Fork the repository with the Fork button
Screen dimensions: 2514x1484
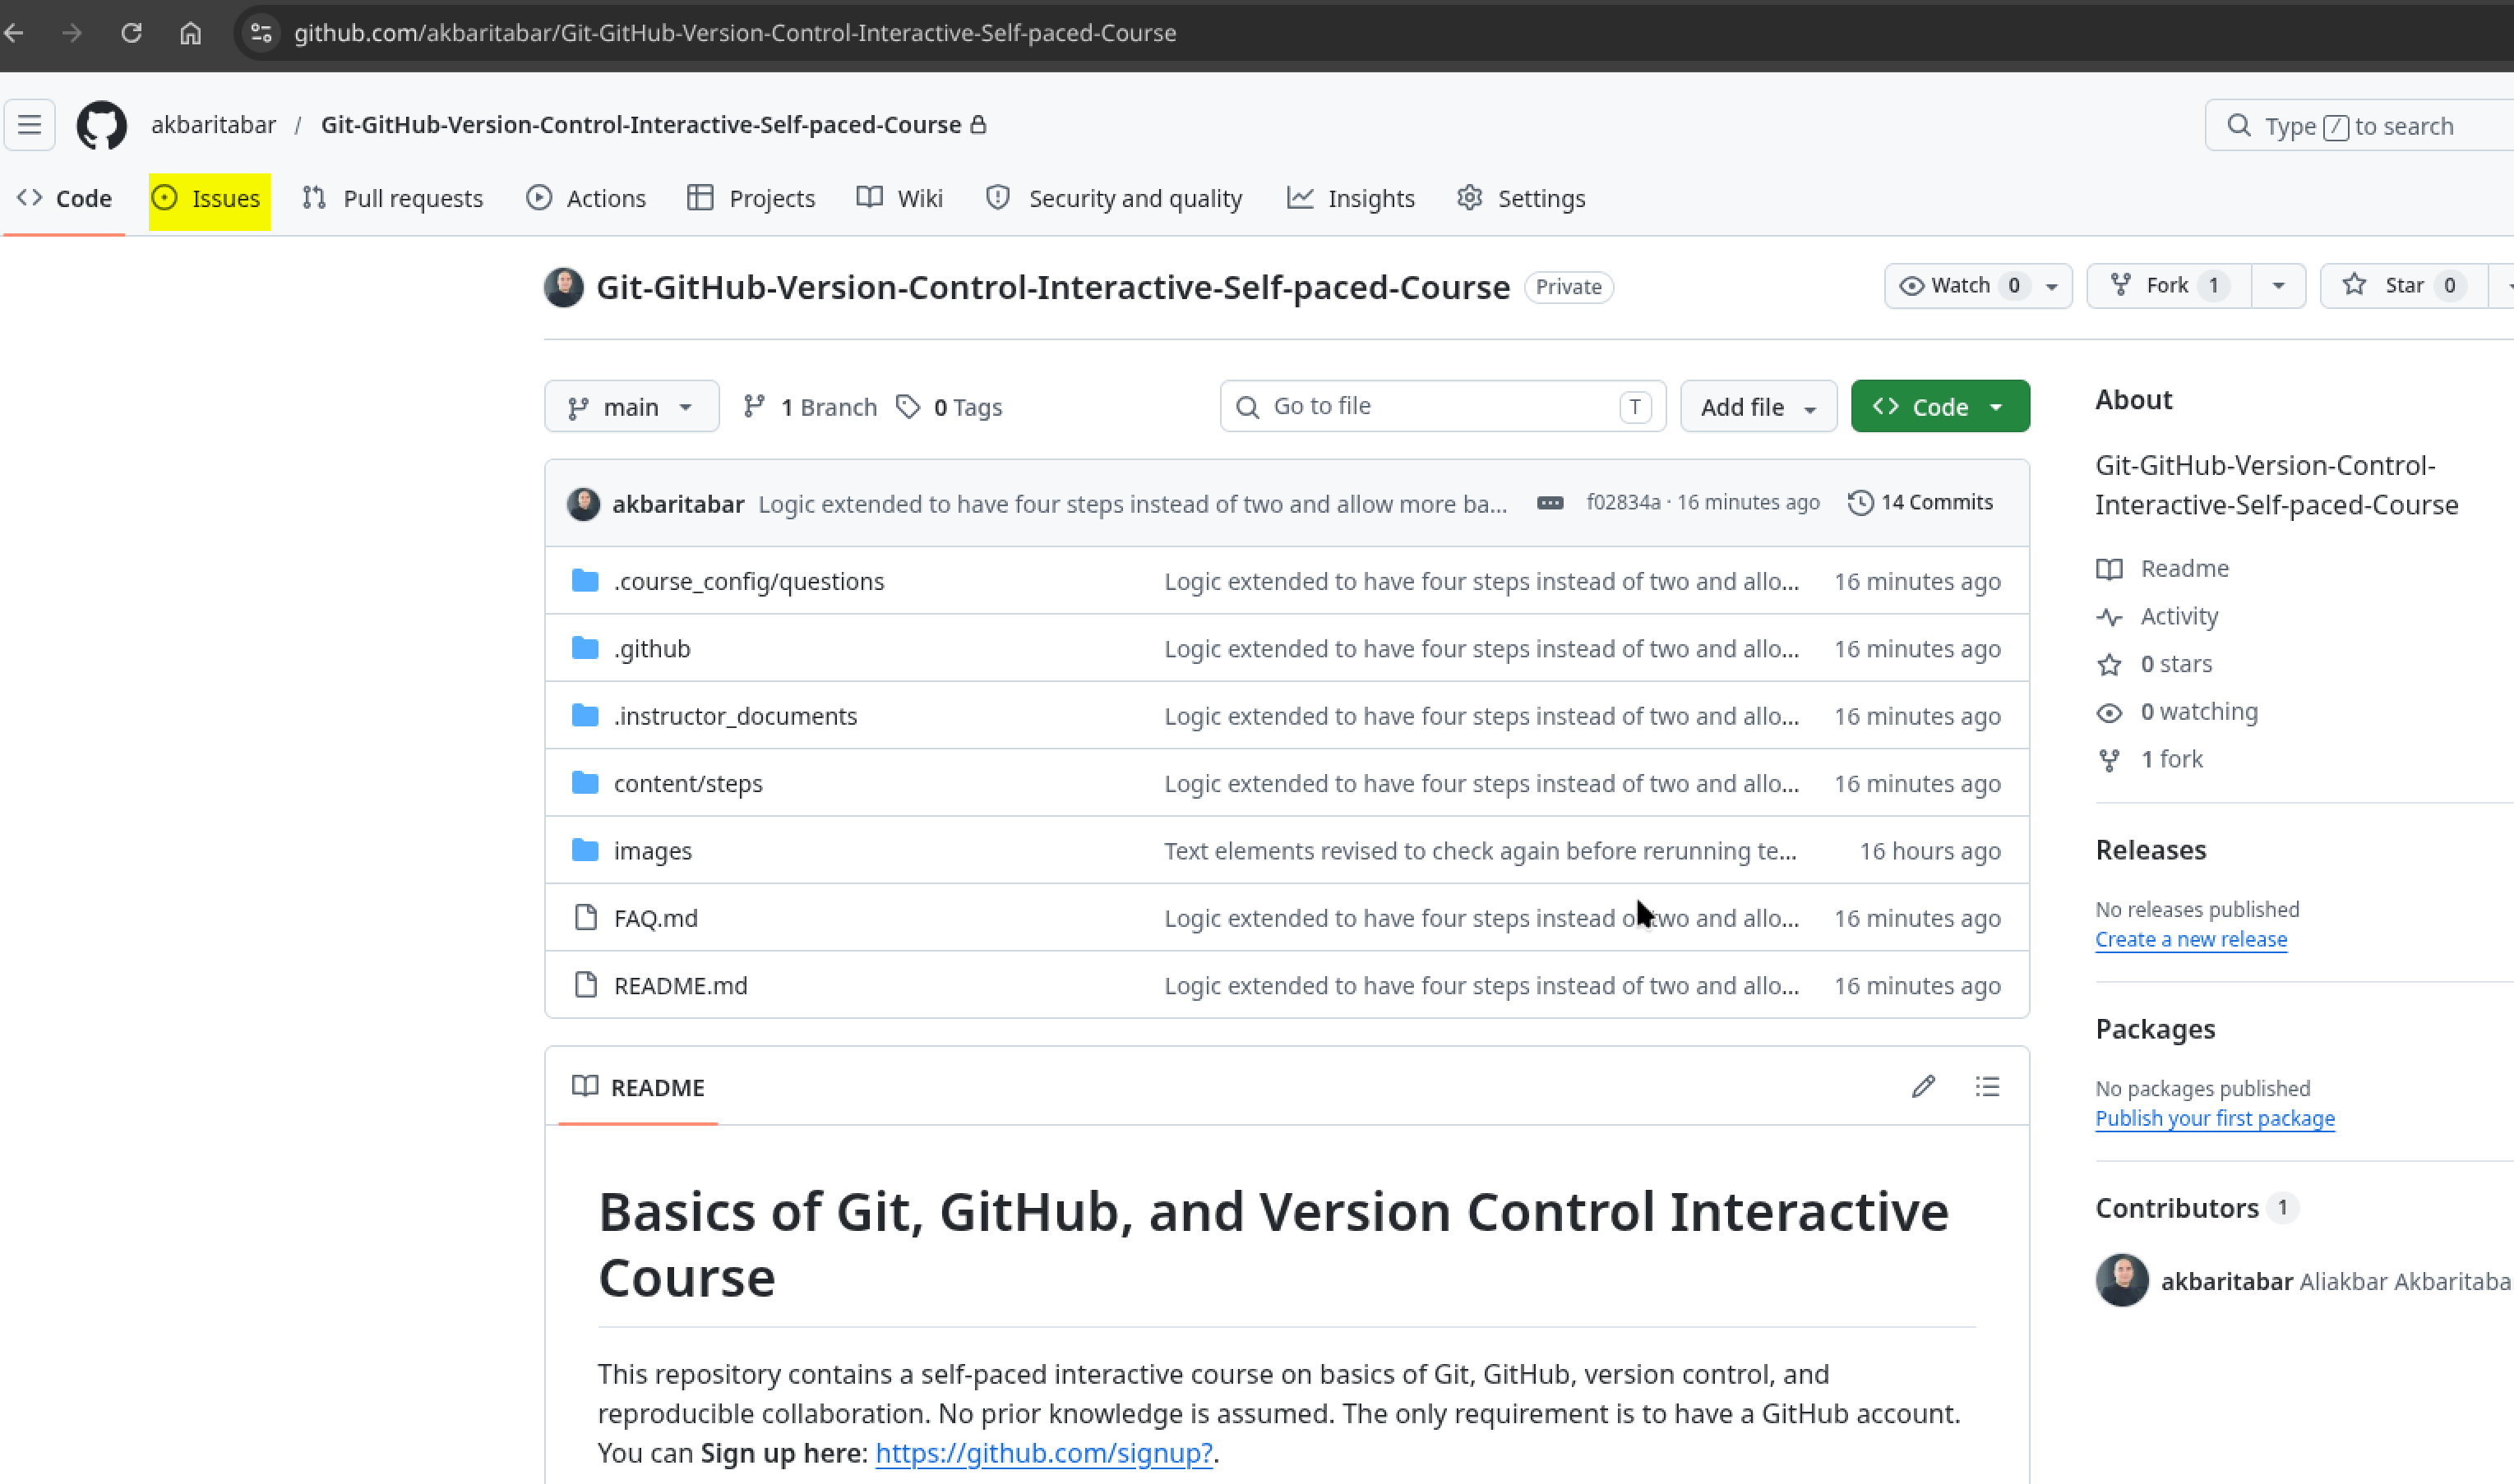[2168, 286]
